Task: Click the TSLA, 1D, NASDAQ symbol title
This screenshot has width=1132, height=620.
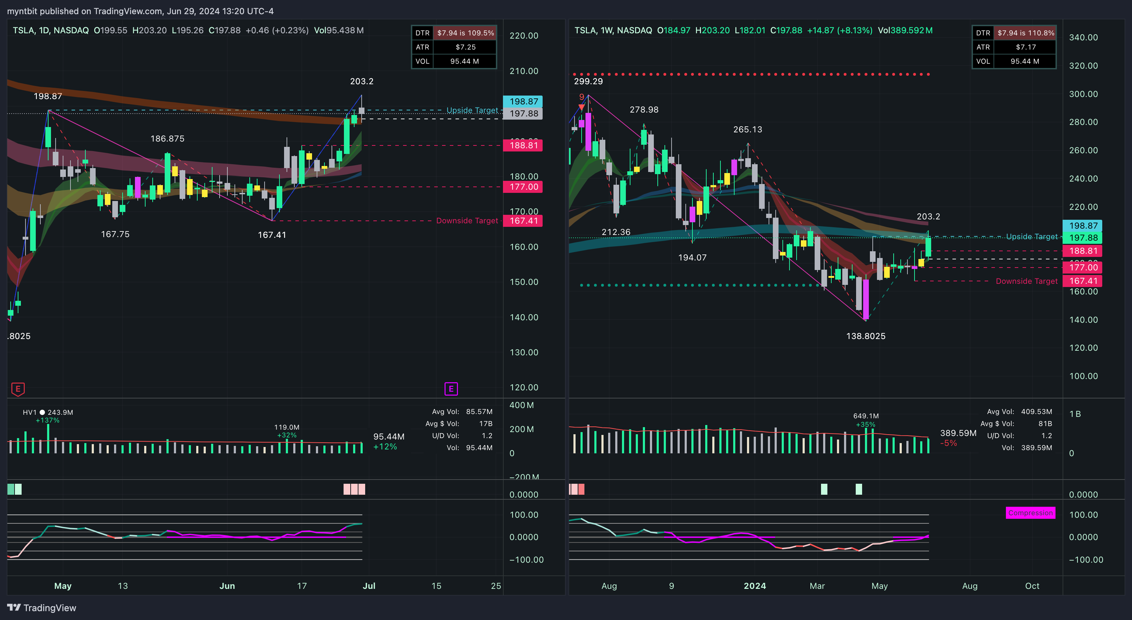Action: pos(51,30)
